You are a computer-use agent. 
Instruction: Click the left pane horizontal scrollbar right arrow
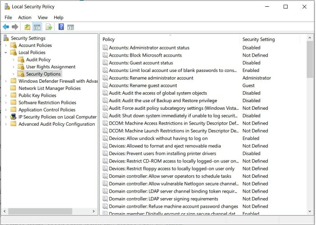[x=94, y=211]
